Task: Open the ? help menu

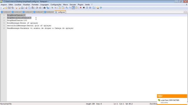Action: pos(92,5)
